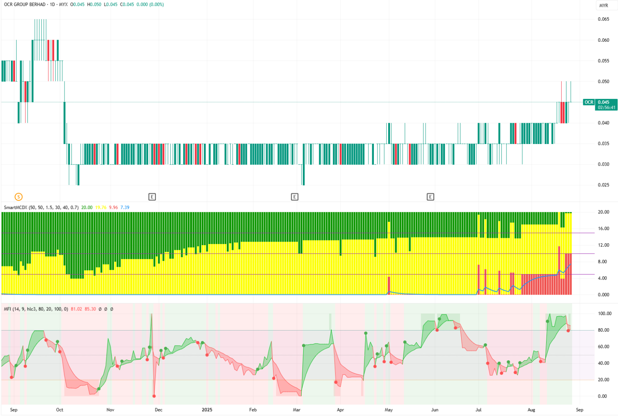Click the 16.00 SmartMCDX scale label

[x=603, y=229]
